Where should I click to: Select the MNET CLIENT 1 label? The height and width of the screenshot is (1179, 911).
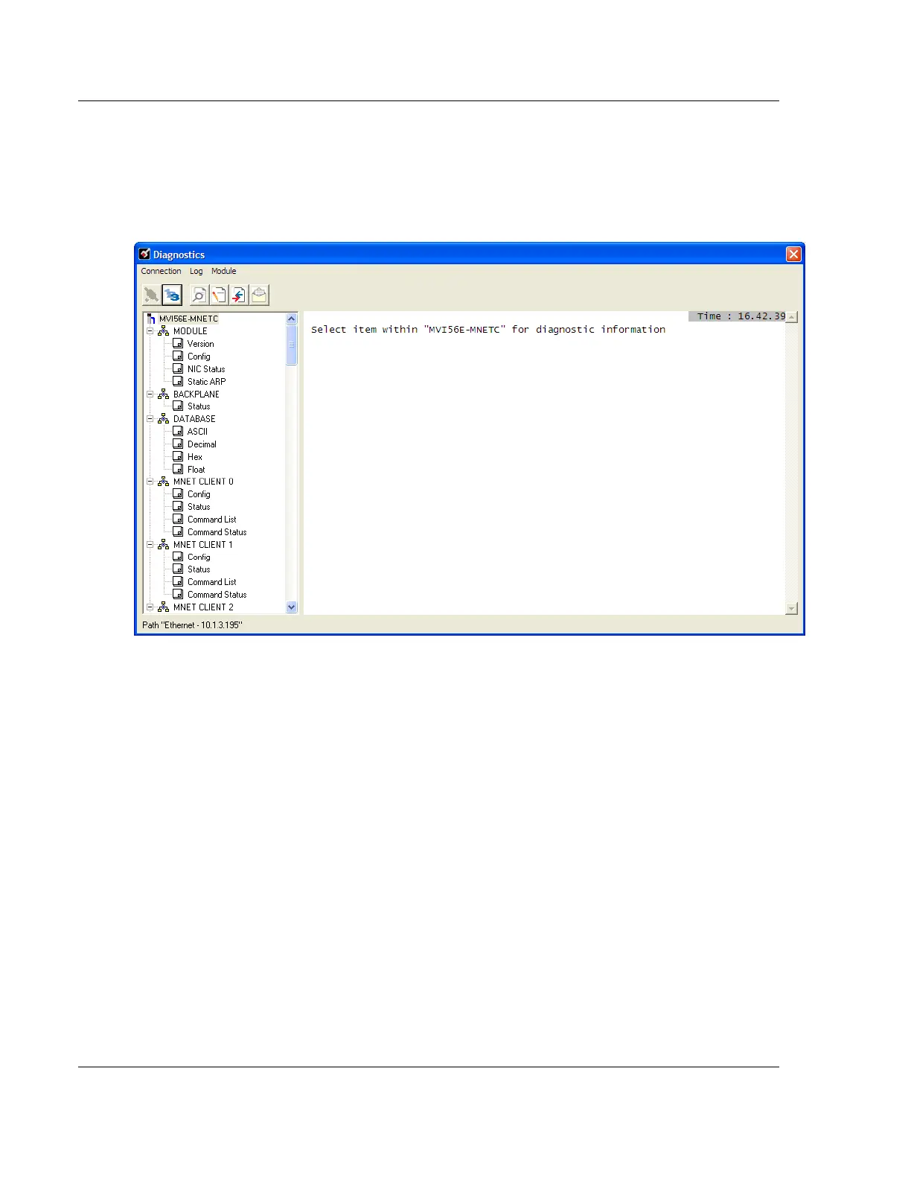[x=203, y=545]
